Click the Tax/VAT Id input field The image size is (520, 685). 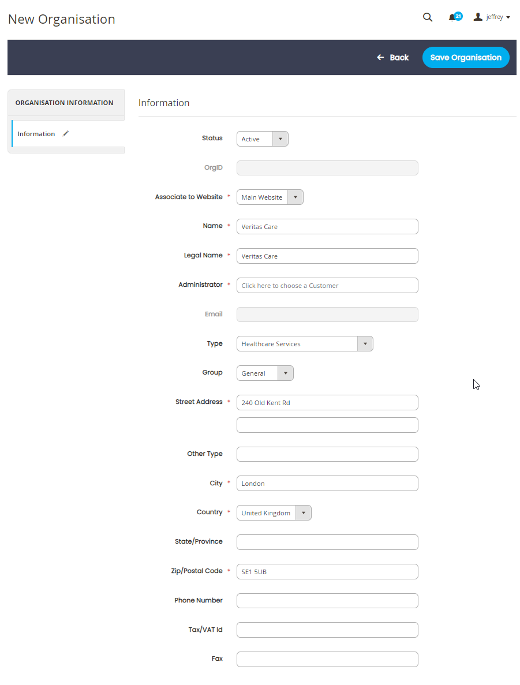coord(327,630)
